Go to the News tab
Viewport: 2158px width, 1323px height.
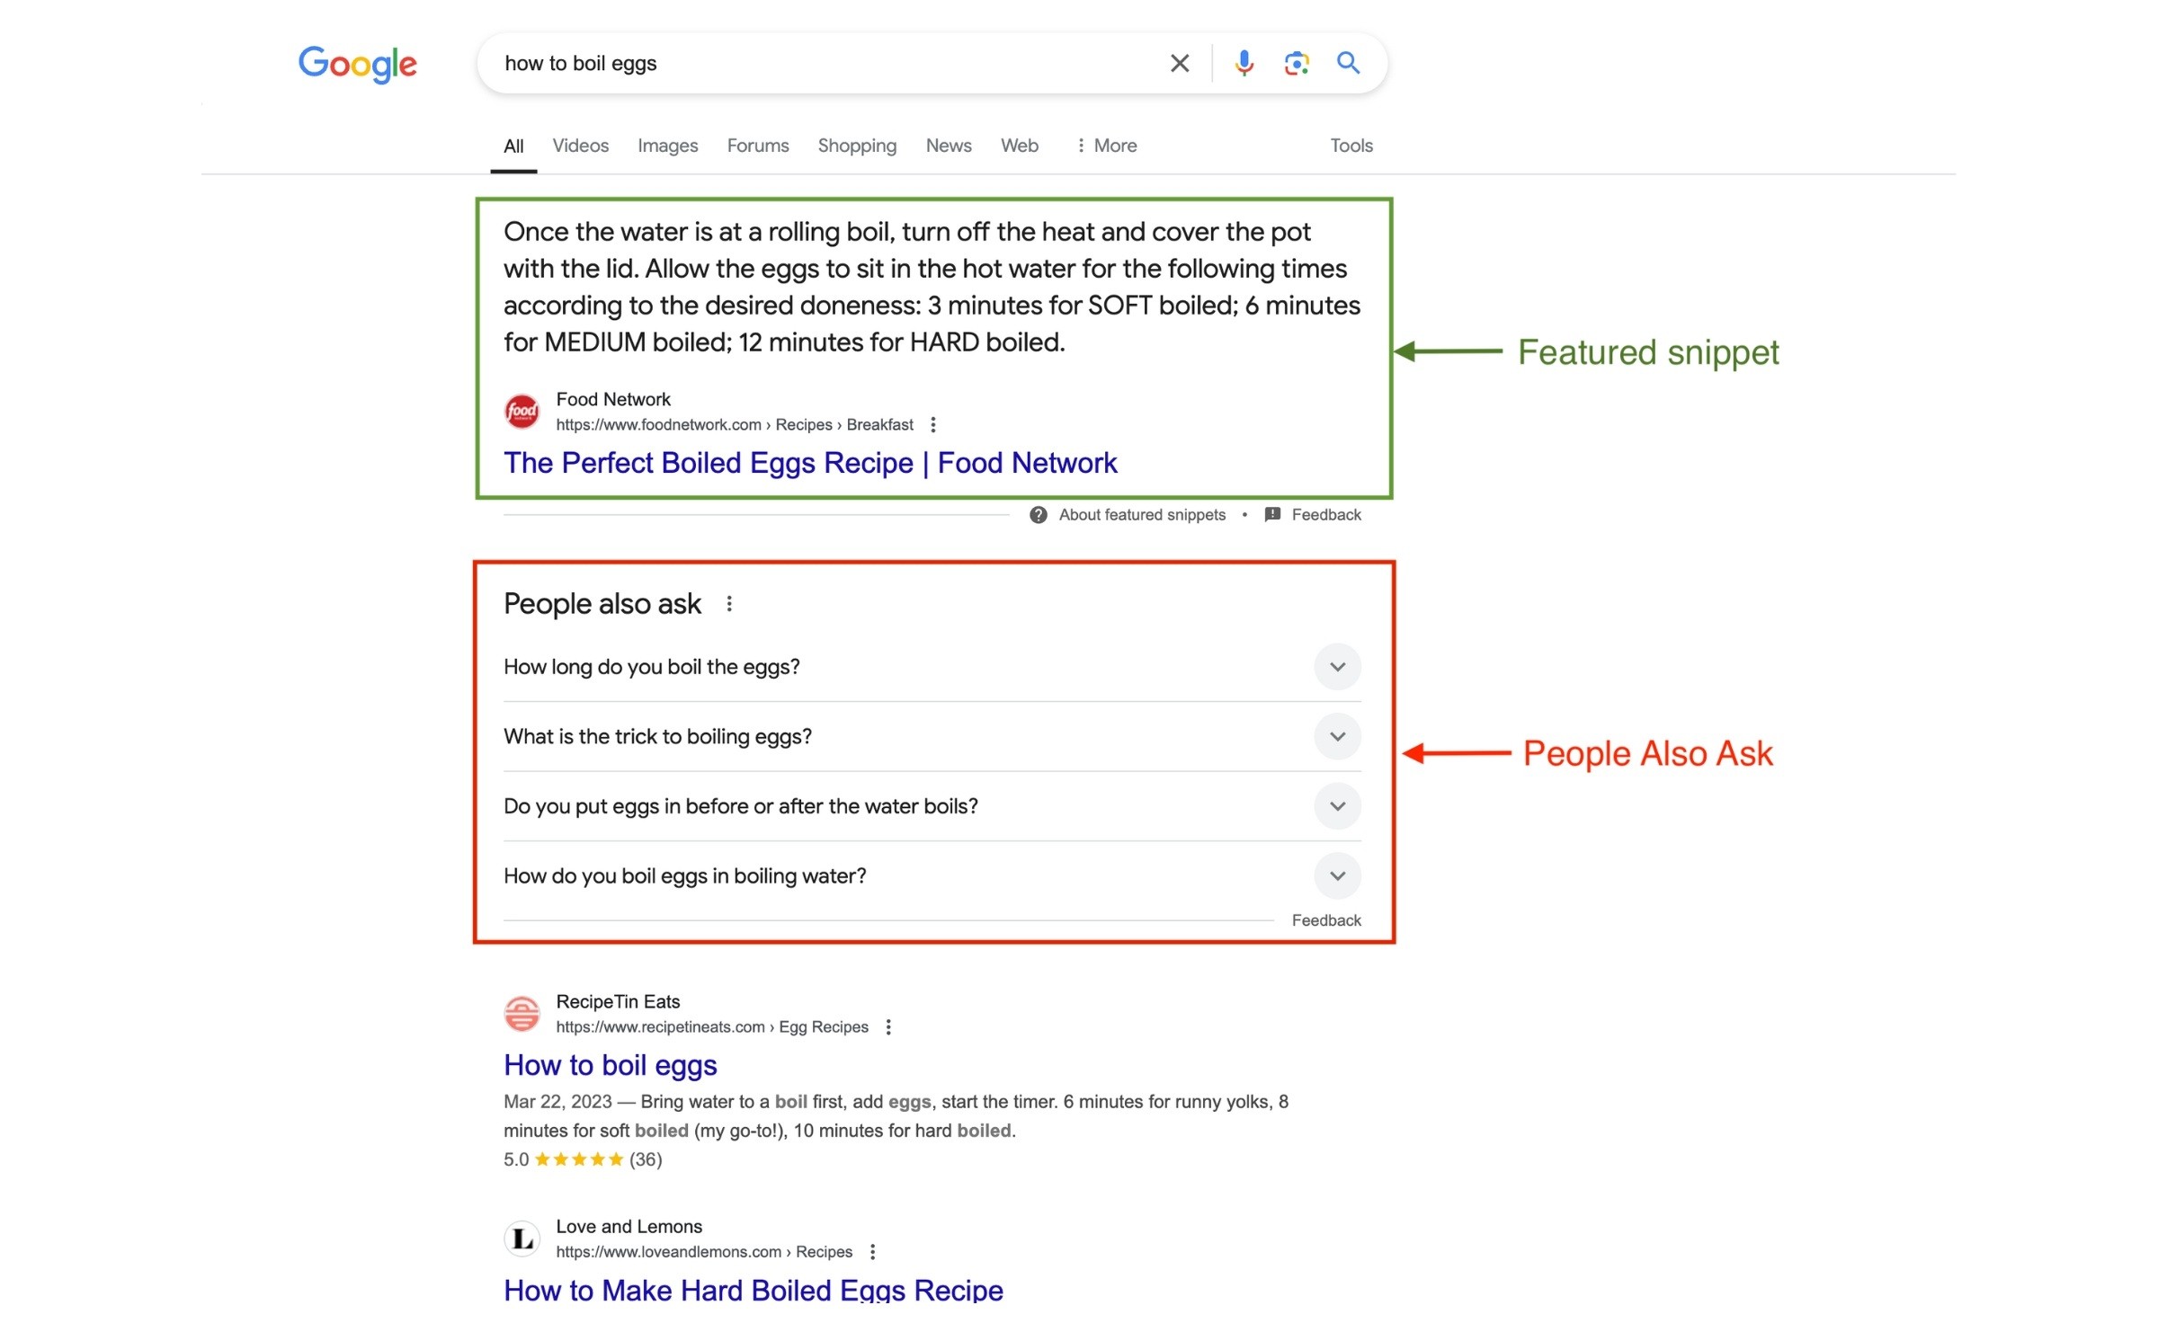pos(948,146)
